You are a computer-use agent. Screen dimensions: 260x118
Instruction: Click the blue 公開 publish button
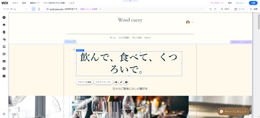coord(253,3)
